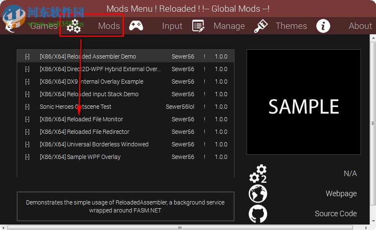Click the vertical scrollbar thumb
This screenshot has height=230, width=376.
click(373, 123)
